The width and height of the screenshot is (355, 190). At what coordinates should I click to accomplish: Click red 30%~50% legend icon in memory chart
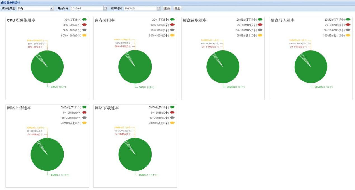172,25
